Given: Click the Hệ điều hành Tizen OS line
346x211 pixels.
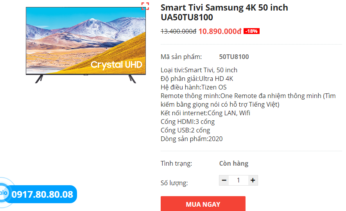Looking at the screenshot, I should [x=194, y=87].
